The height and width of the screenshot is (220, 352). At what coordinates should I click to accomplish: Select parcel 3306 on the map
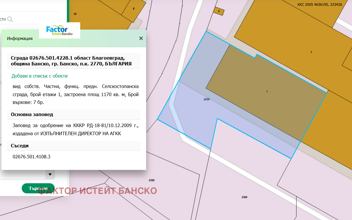244,197
